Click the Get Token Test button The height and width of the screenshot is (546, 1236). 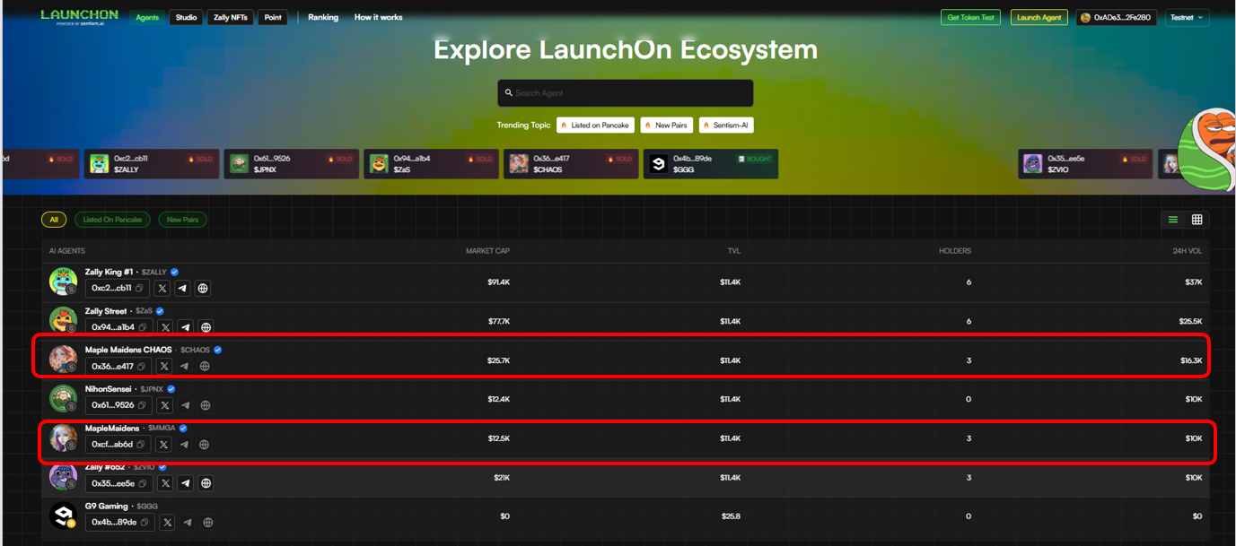(970, 17)
